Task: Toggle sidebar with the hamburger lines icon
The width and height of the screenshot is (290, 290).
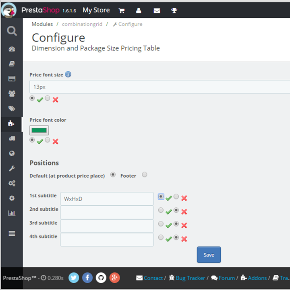Action: point(12,233)
